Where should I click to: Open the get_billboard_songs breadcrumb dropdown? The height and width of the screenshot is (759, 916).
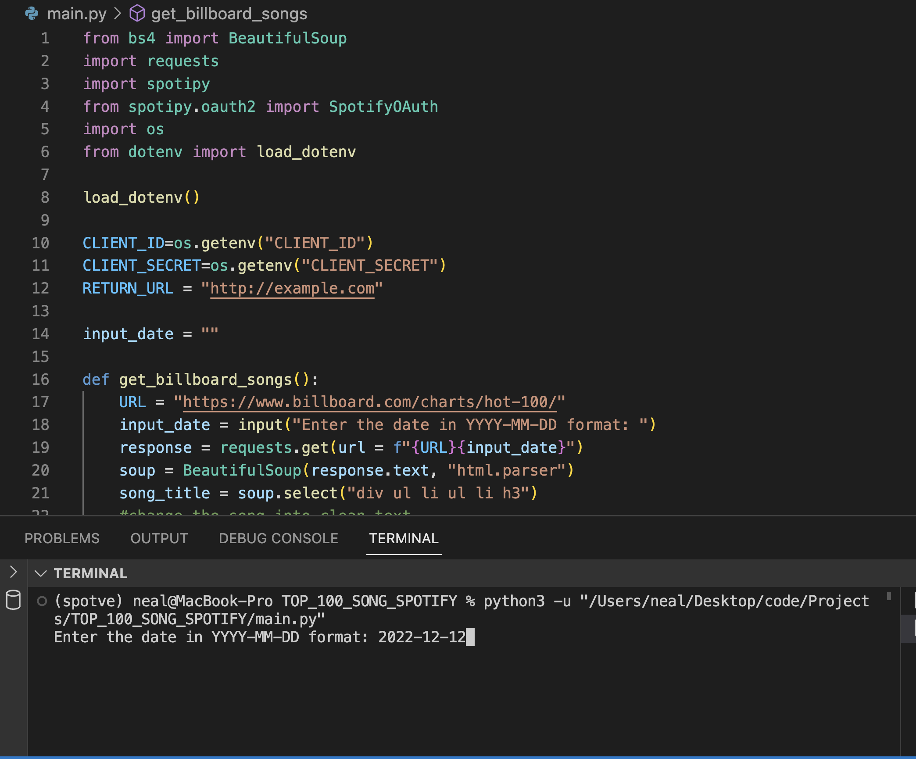click(228, 13)
